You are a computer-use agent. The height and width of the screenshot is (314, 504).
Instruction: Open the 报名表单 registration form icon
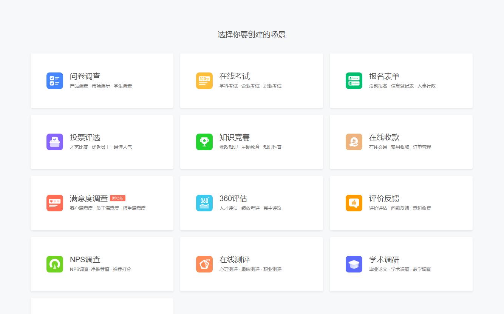(354, 80)
